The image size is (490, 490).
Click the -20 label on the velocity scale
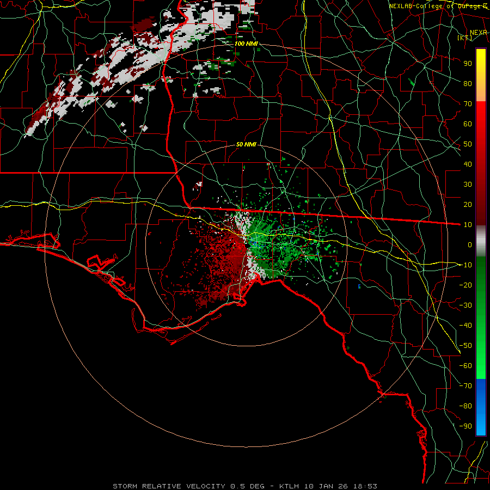coord(465,285)
